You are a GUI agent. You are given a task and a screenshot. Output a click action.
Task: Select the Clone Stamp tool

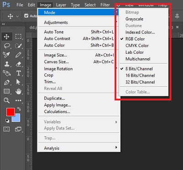(x=7, y=64)
